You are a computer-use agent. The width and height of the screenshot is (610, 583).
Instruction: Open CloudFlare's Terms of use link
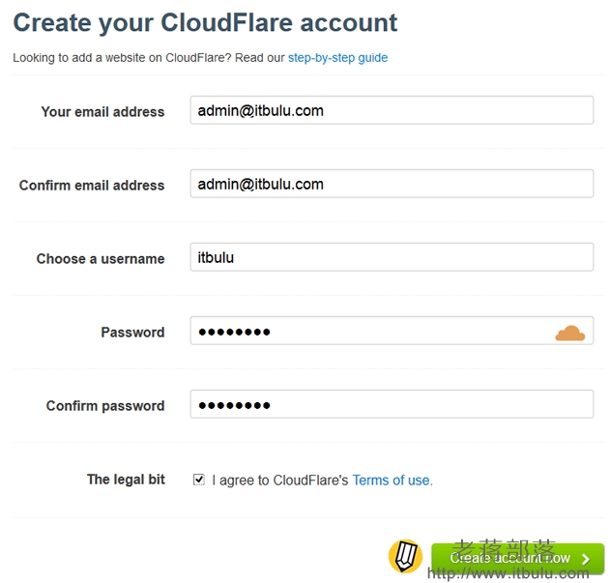(392, 480)
